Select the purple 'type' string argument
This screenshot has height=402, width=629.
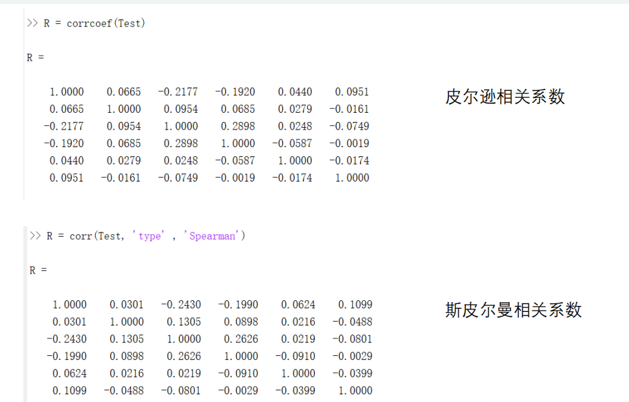[x=148, y=236]
